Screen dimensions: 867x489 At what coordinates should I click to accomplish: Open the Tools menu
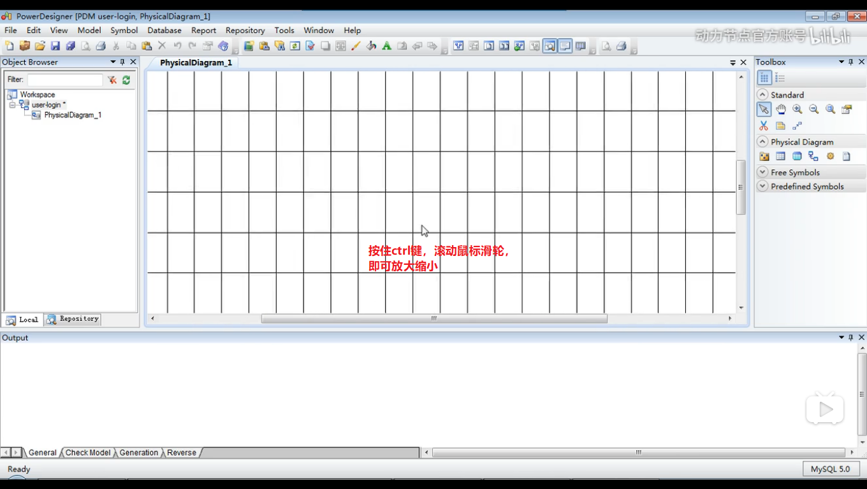pyautogui.click(x=284, y=30)
